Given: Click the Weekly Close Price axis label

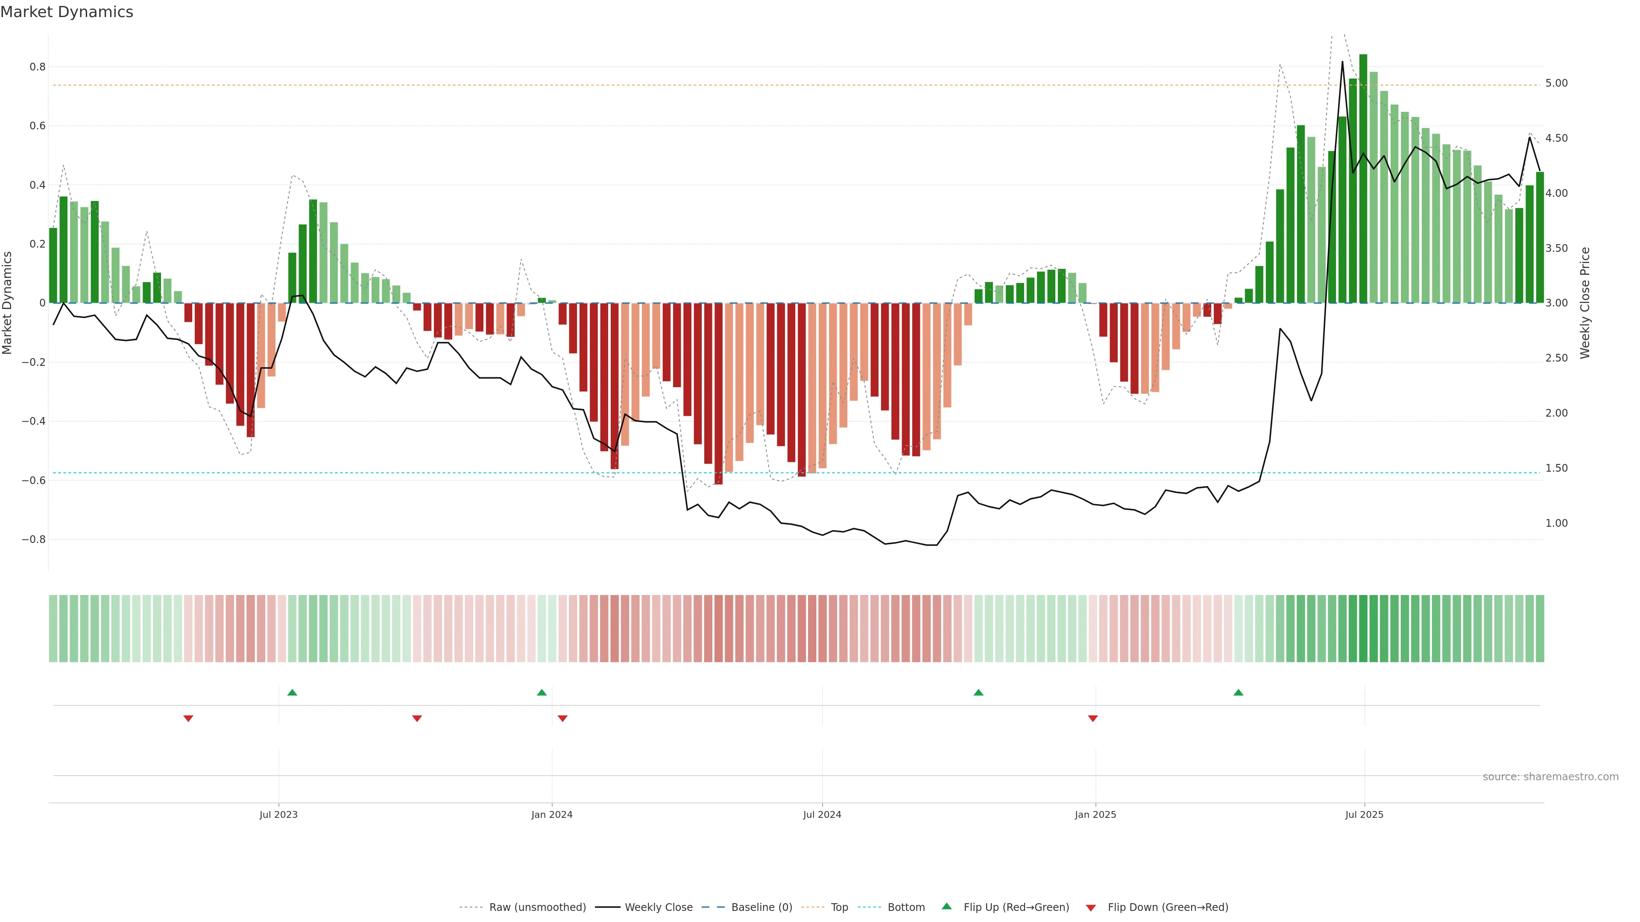Looking at the screenshot, I should [x=1584, y=303].
